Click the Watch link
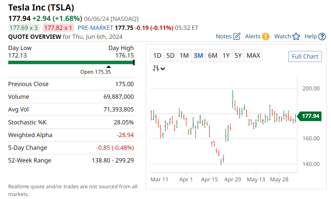The height and width of the screenshot is (199, 331). tap(283, 36)
